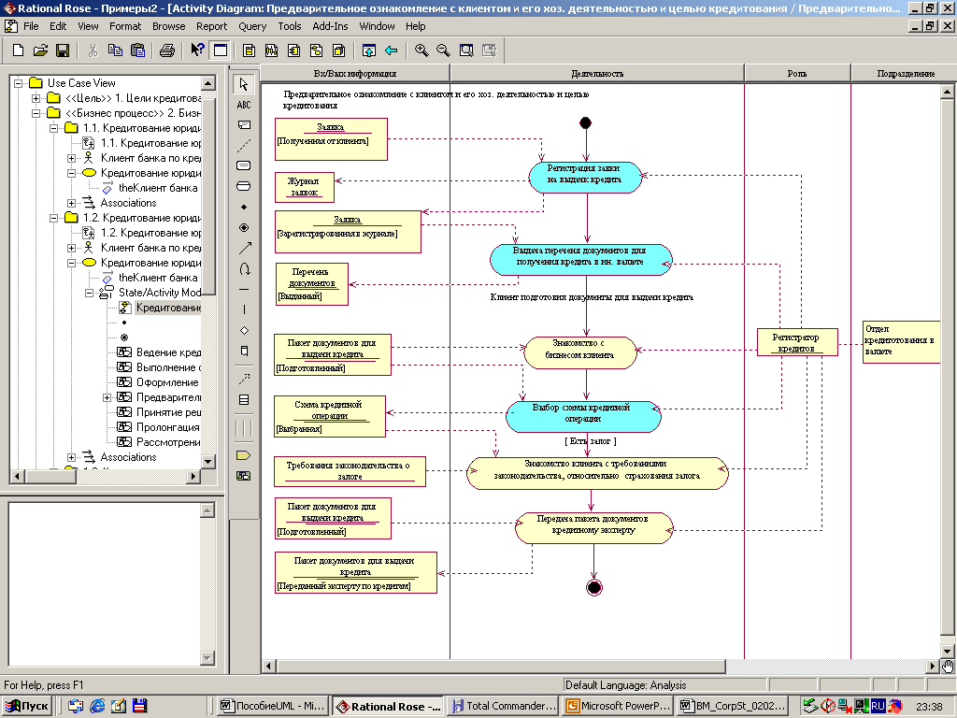Zoom in with the magnifier plus icon

click(421, 50)
